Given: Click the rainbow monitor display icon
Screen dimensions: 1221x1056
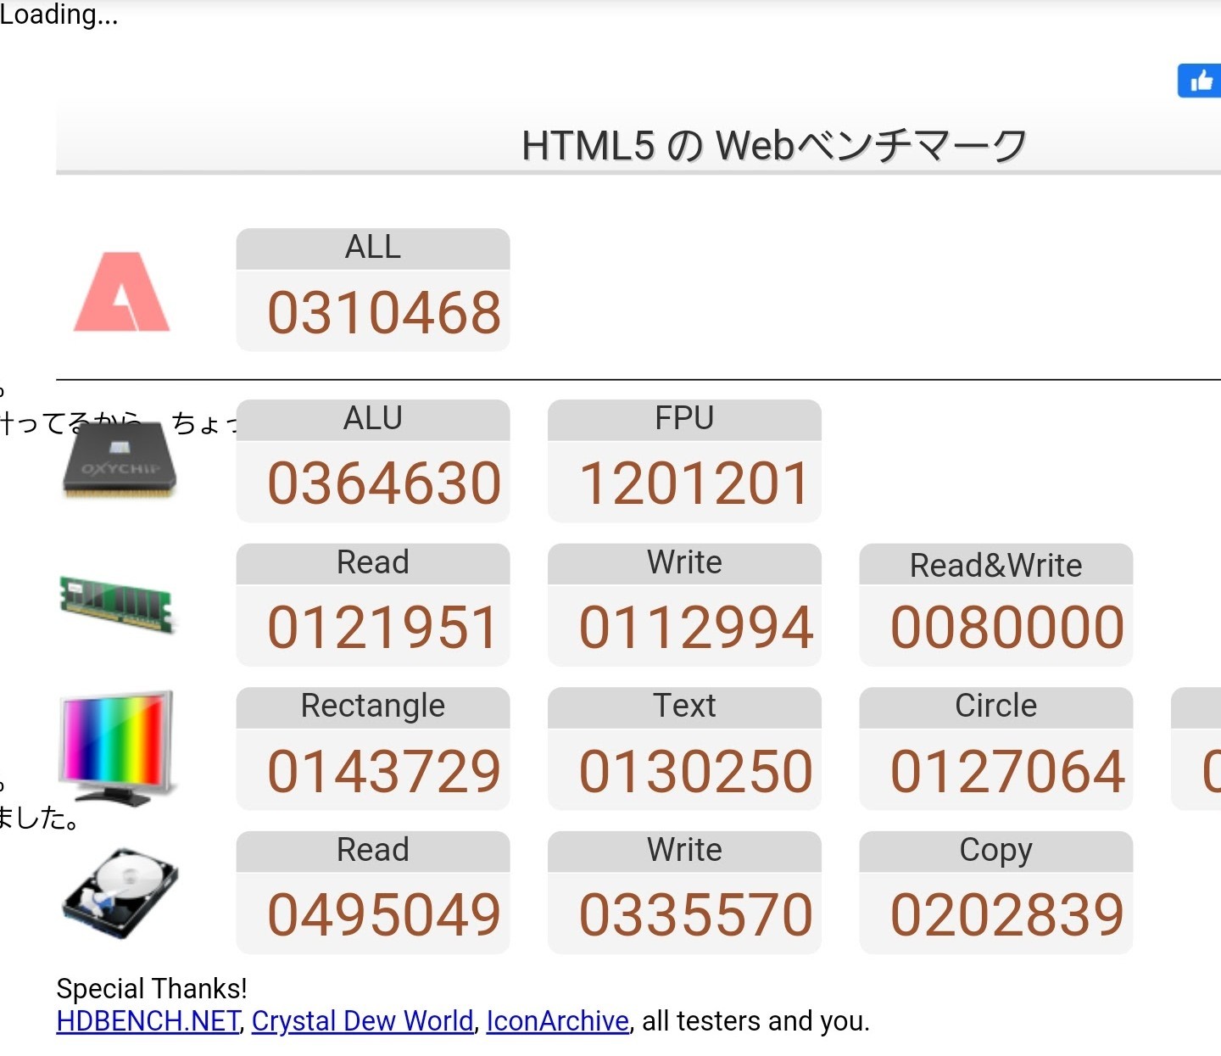Looking at the screenshot, I should coord(118,748).
